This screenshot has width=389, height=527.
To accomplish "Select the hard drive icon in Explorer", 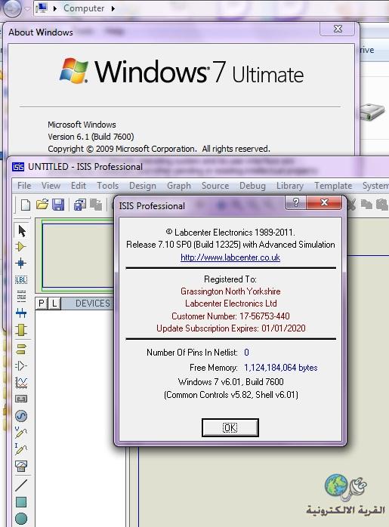I will pyautogui.click(x=372, y=112).
